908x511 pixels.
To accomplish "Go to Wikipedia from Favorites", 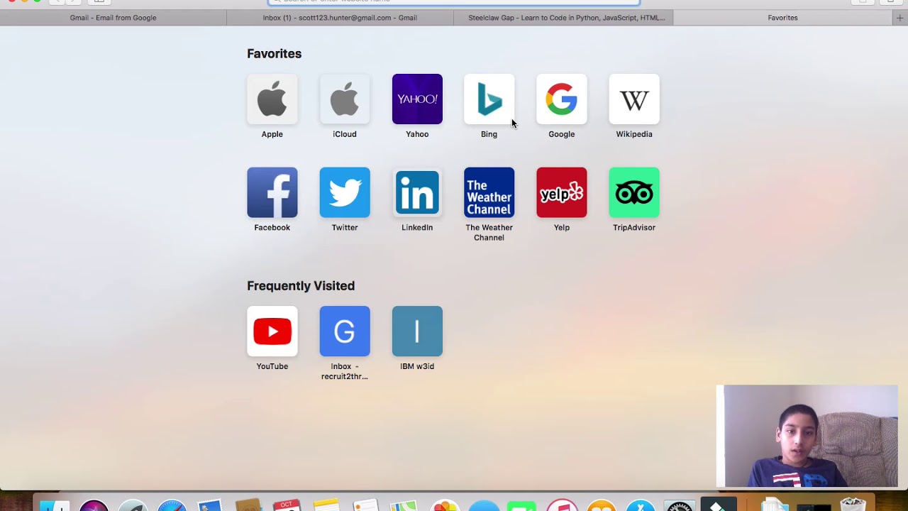I will coord(634,99).
